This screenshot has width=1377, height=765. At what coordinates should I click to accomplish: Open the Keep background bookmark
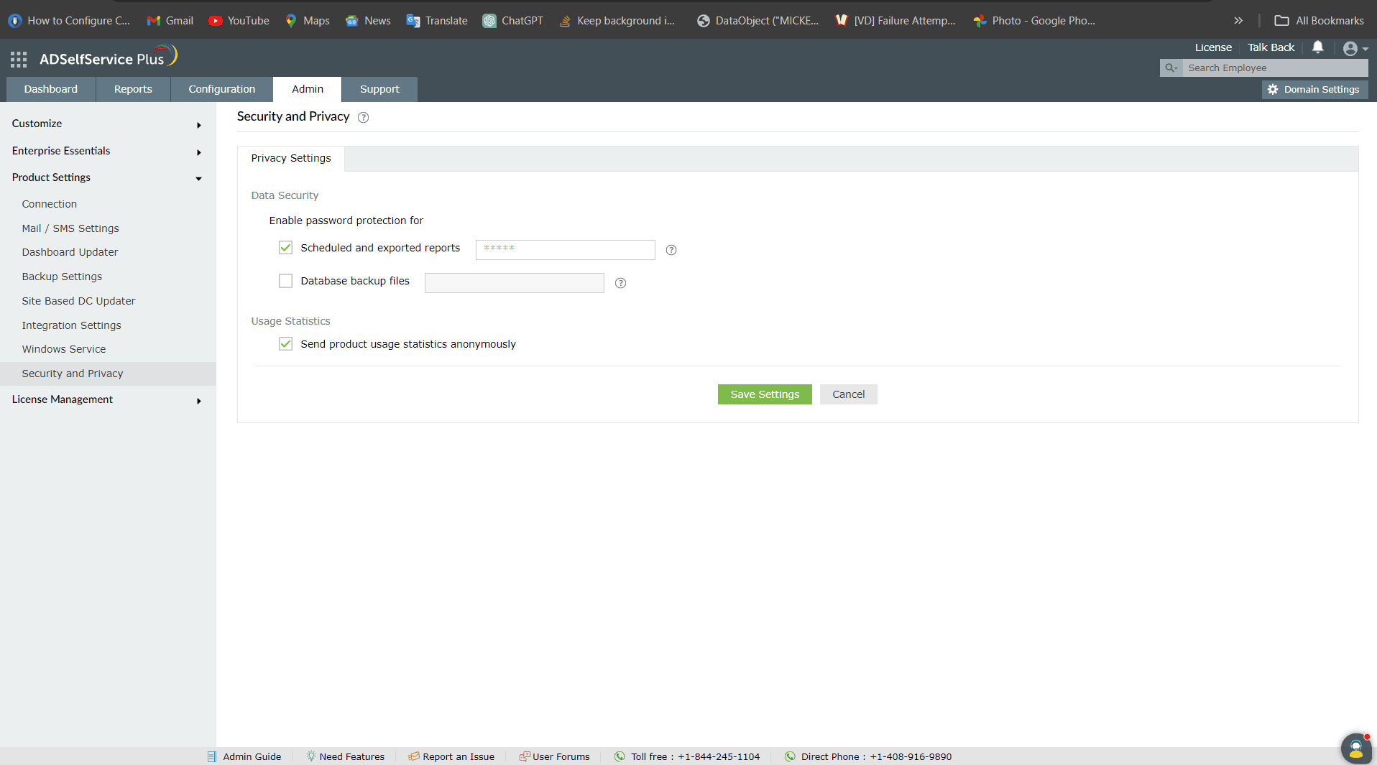tap(617, 21)
